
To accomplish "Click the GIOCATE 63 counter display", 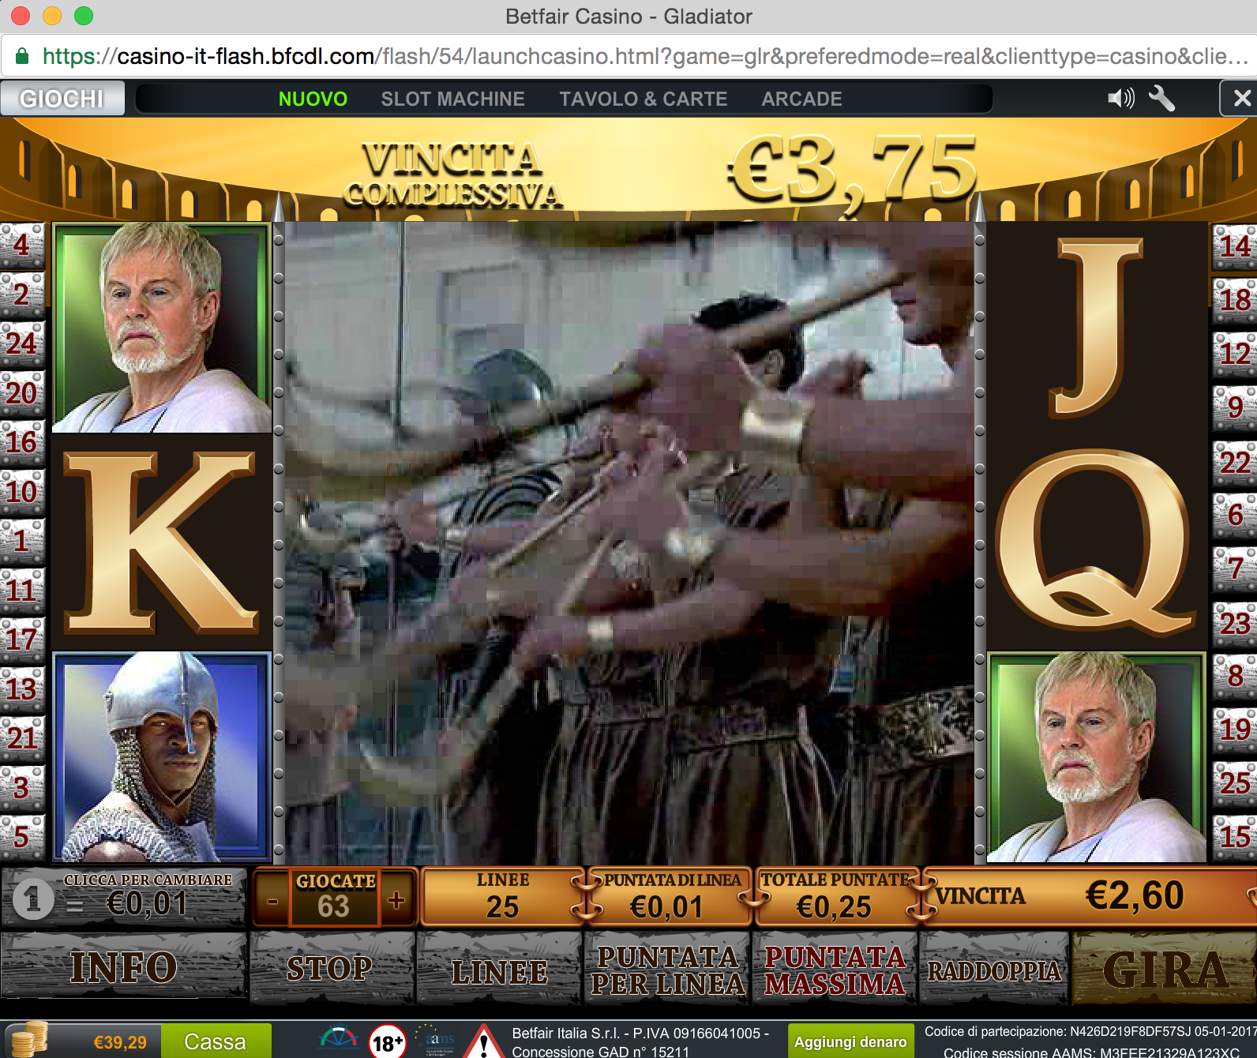I will pyautogui.click(x=335, y=898).
